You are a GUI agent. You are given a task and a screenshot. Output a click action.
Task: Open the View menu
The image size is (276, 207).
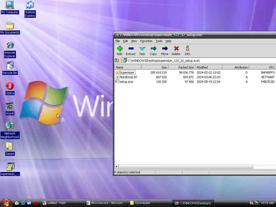click(x=134, y=41)
